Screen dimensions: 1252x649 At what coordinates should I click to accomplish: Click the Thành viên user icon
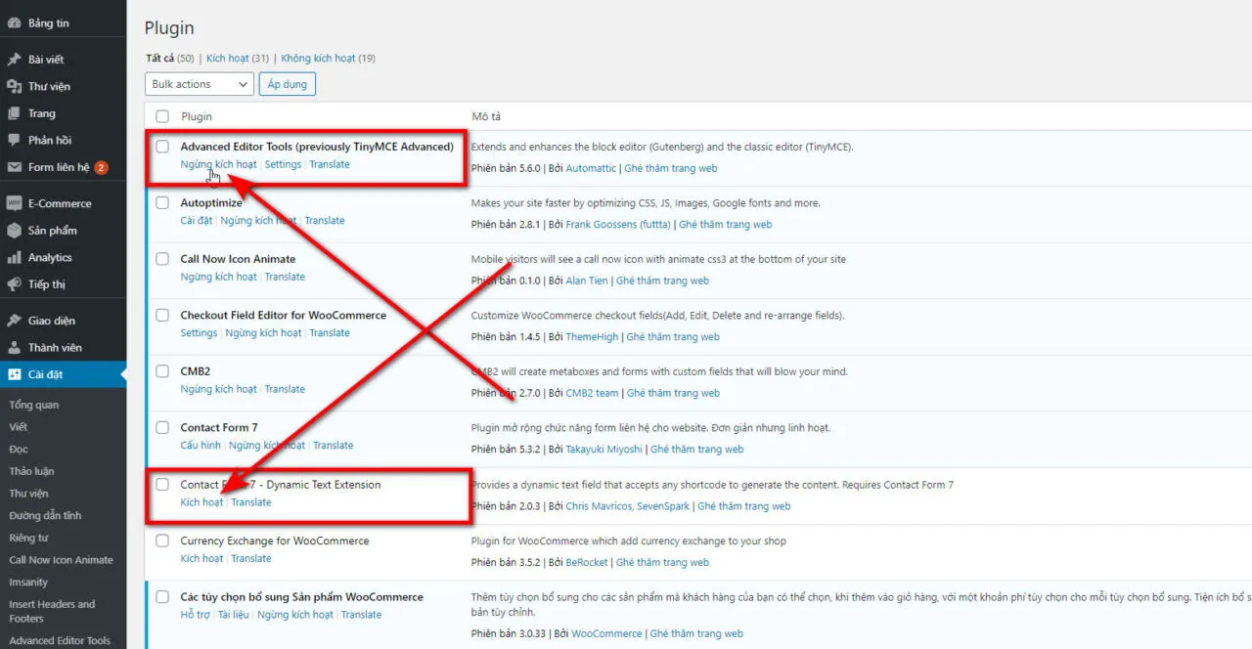(15, 347)
